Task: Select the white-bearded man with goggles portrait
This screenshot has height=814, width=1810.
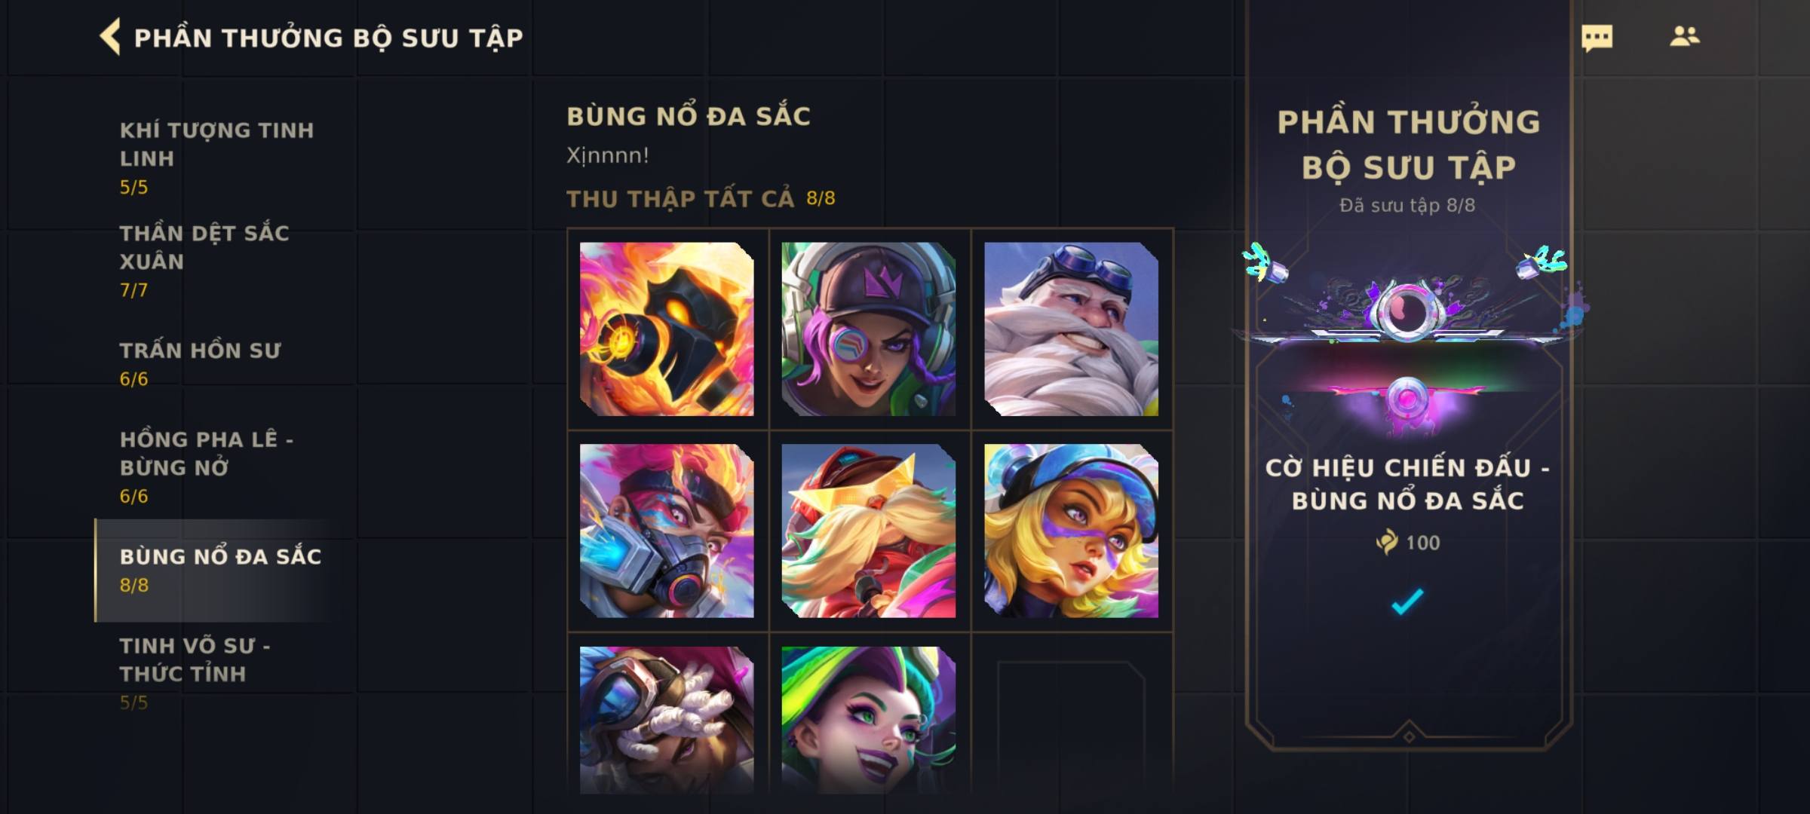Action: point(1071,329)
